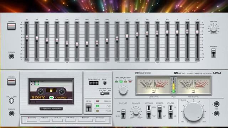
Task: Click the Dolby System logo
Action: 143,73
